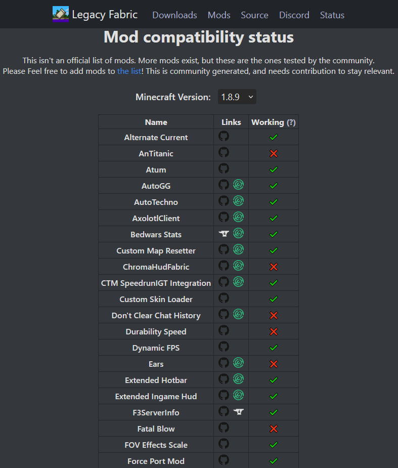Go to the Mods navigation item
Screen dimensions: 398x468
(x=219, y=15)
